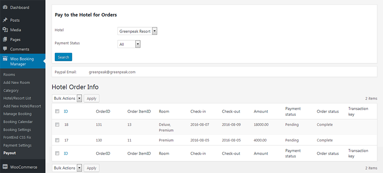Click the top Apply button
This screenshot has height=173, width=383.
[92, 98]
